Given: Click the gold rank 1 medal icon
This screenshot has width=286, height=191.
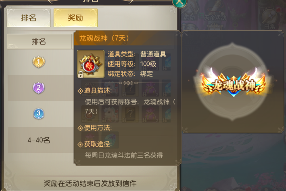Looking at the screenshot, I should tap(39, 62).
